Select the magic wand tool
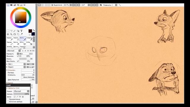The width and height of the screenshot is (190, 107). click(x=15, y=31)
